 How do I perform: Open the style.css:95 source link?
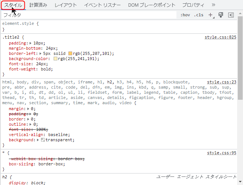pos(222,153)
